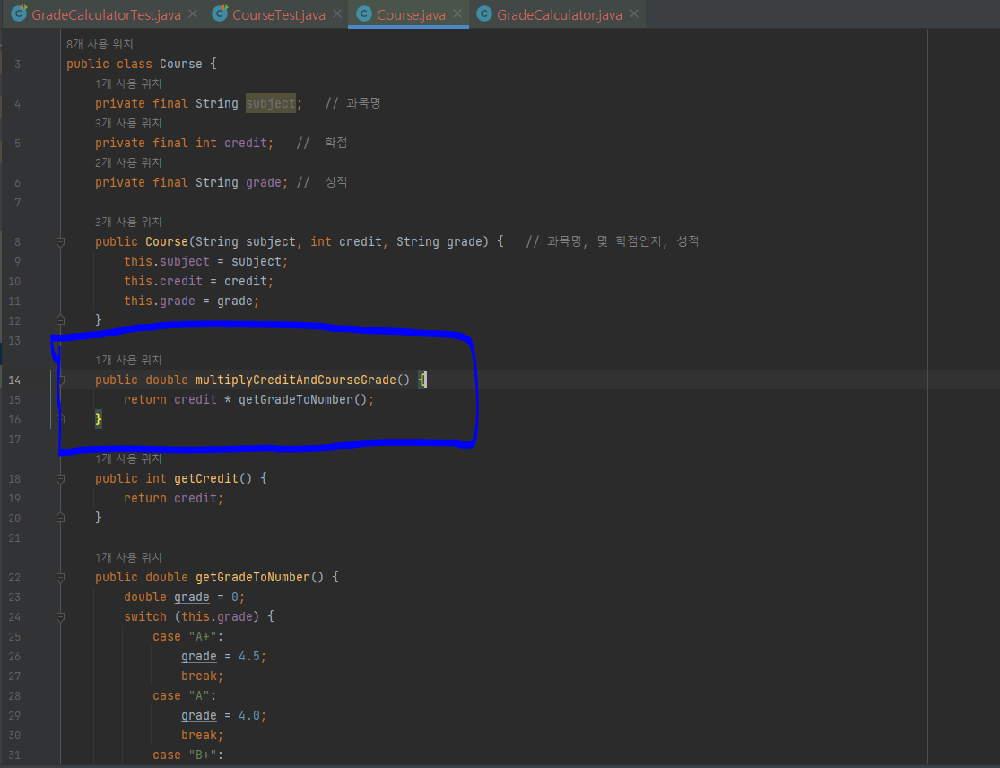Click the opening brace on line 14
Viewport: 1000px width, 768px height.
click(422, 380)
